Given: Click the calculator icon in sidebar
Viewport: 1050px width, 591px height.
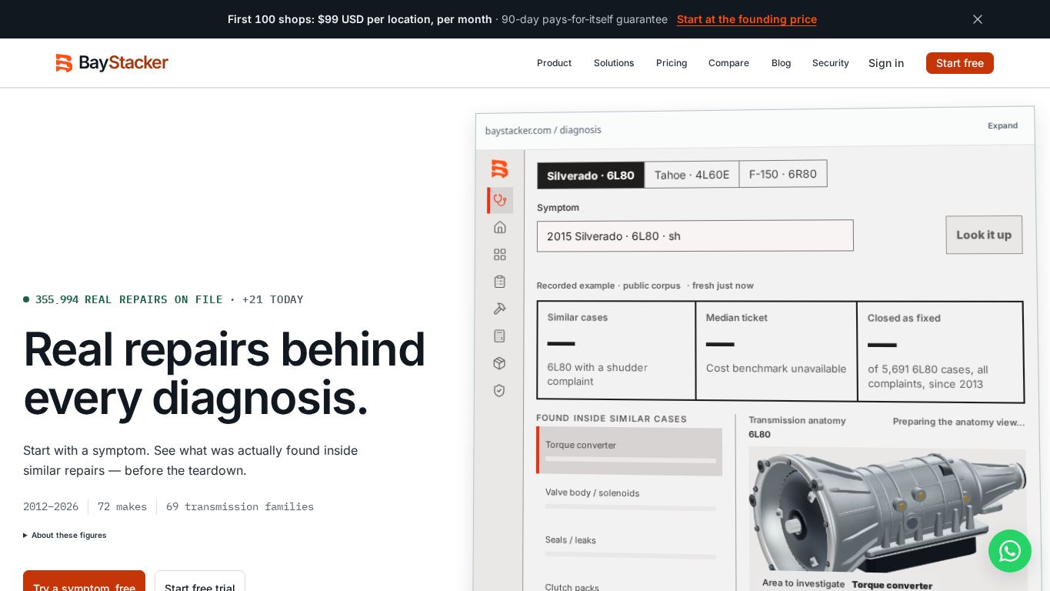Looking at the screenshot, I should (500, 336).
